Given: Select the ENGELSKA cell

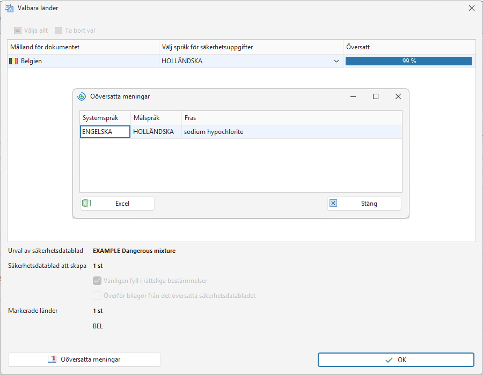Looking at the screenshot, I should [105, 132].
